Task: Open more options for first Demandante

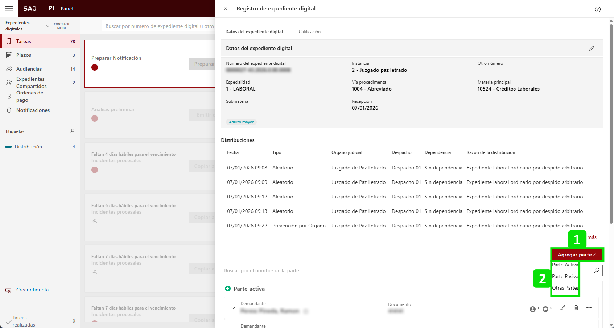Action: pos(589,308)
